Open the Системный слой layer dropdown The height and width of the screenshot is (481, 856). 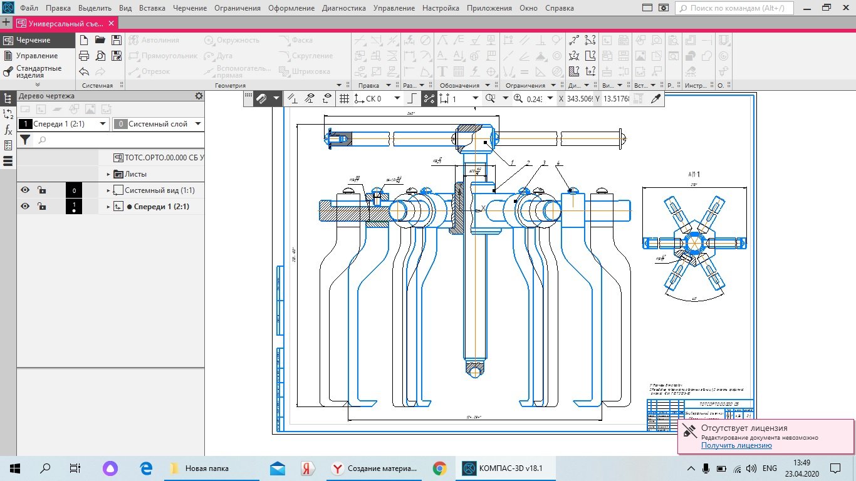pos(198,124)
